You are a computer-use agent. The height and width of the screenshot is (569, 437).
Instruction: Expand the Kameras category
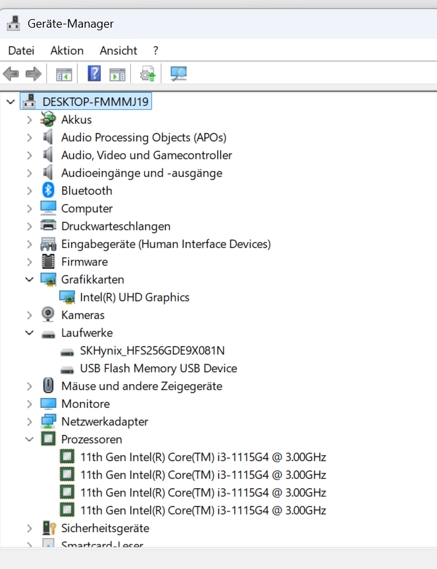(x=30, y=315)
